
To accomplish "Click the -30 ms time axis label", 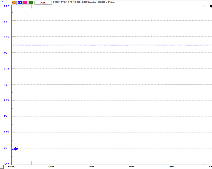I will point(91,167).
